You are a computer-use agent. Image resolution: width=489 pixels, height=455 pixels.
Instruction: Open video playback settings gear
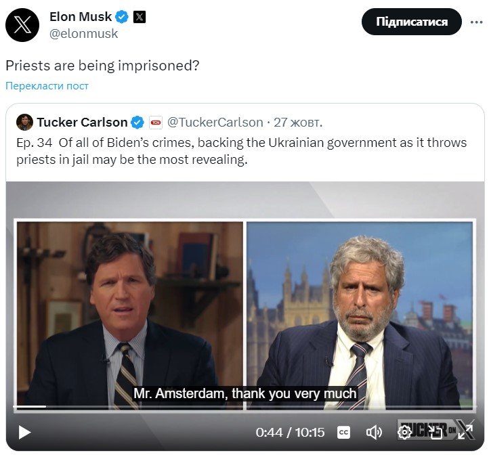pyautogui.click(x=404, y=432)
